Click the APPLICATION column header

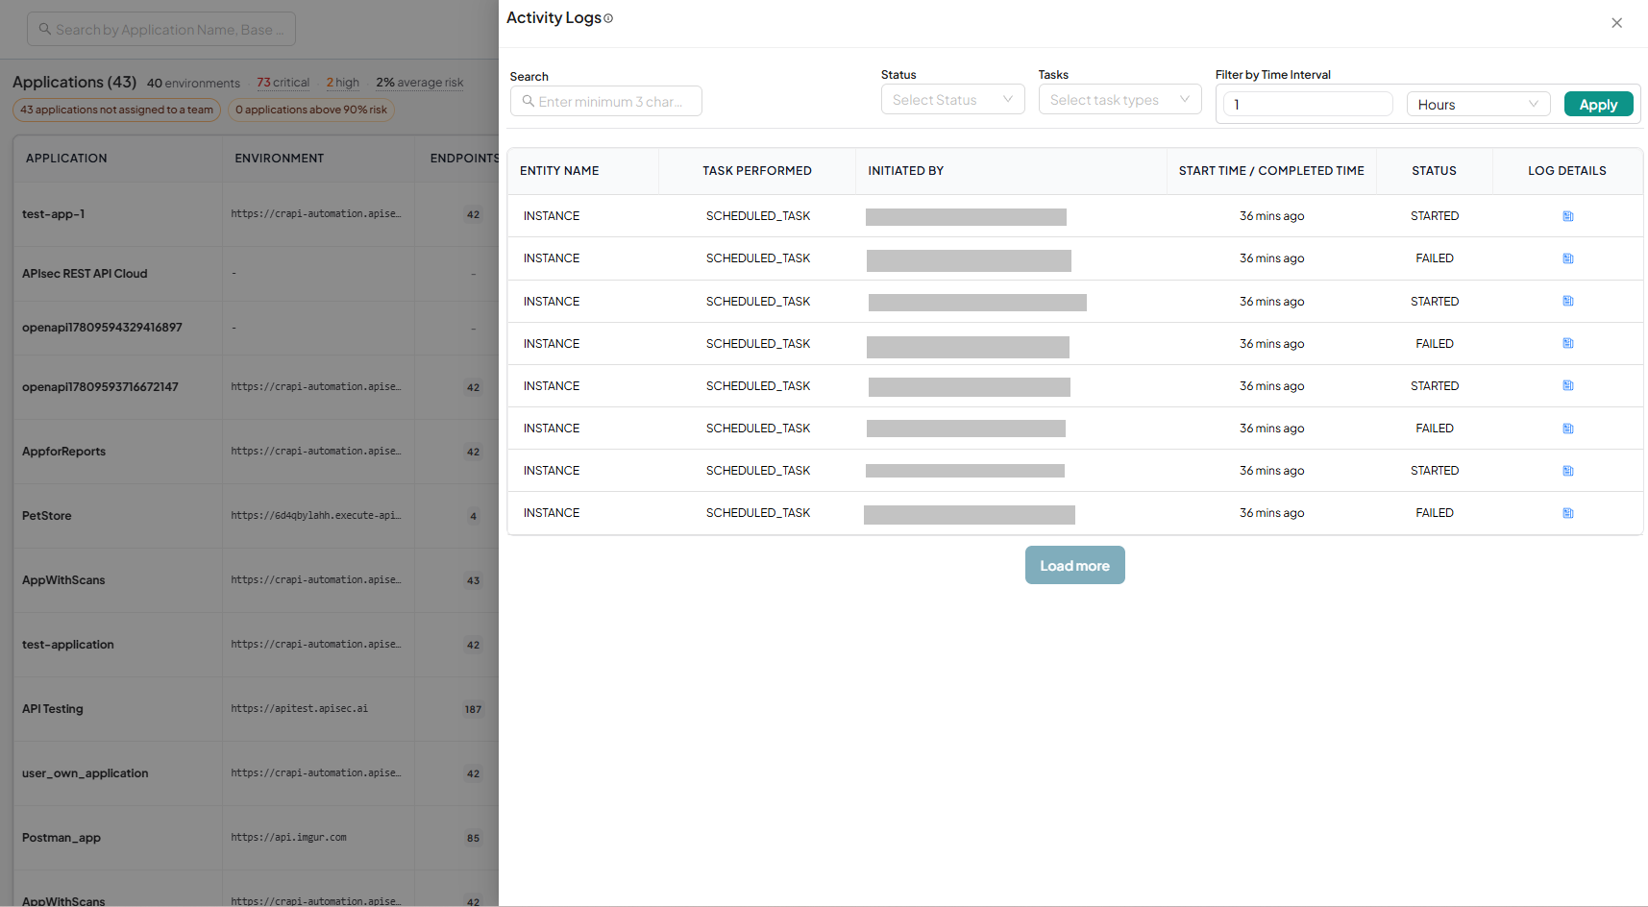(66, 159)
